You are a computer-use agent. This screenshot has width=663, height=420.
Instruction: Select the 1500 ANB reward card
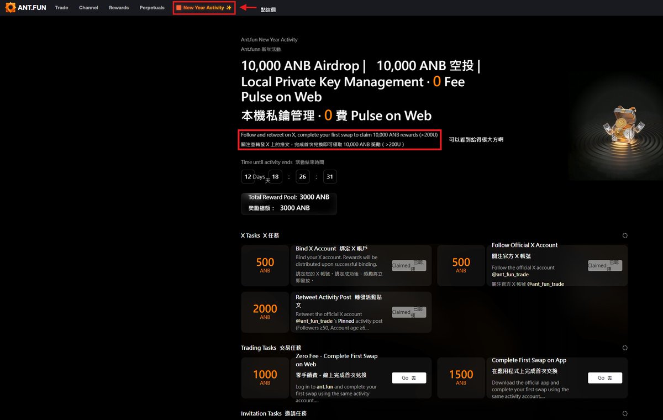pos(461,378)
